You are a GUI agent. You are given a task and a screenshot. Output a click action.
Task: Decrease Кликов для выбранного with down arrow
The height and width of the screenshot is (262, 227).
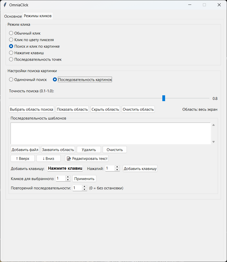[x=68, y=180]
